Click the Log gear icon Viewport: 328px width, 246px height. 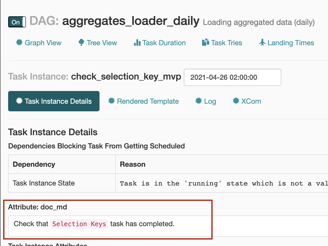tap(199, 101)
